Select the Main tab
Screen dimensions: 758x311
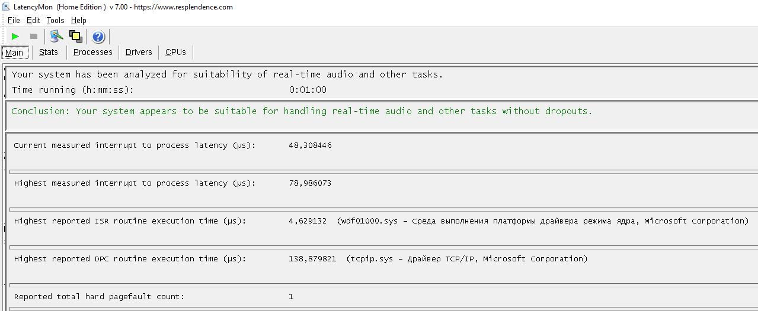[x=14, y=53]
